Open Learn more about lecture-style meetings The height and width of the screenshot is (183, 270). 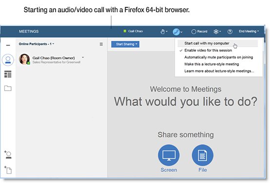219,71
